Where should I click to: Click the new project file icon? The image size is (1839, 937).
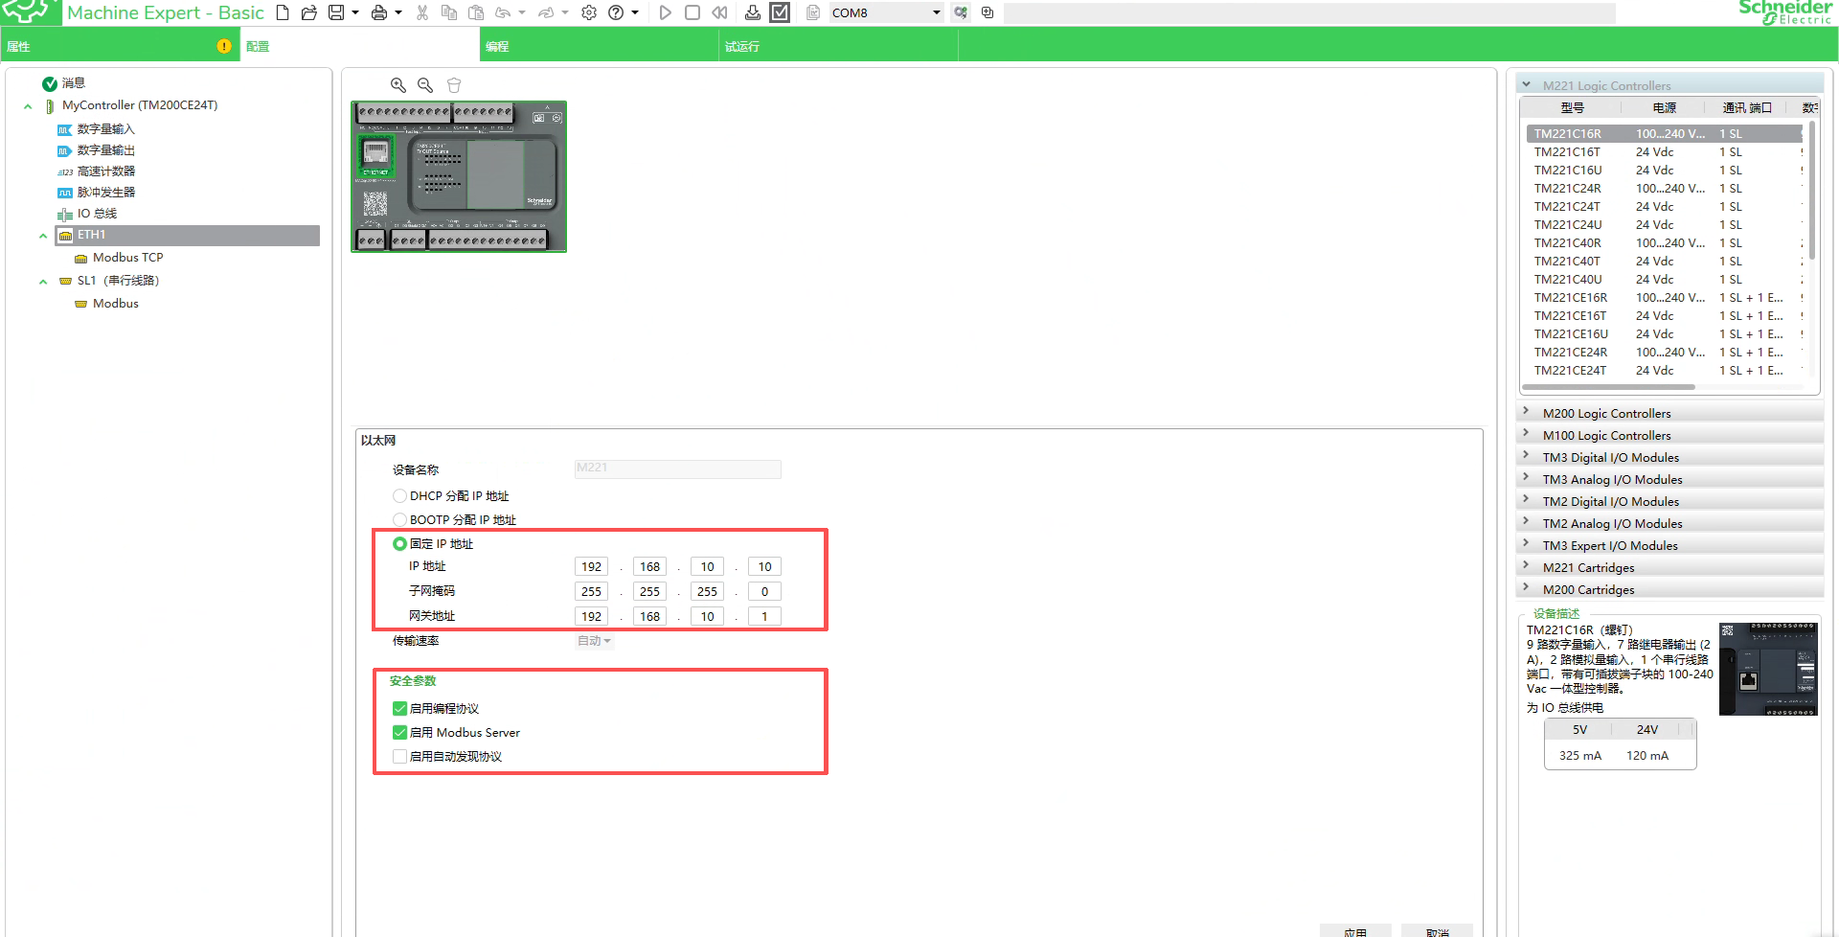pyautogui.click(x=283, y=12)
